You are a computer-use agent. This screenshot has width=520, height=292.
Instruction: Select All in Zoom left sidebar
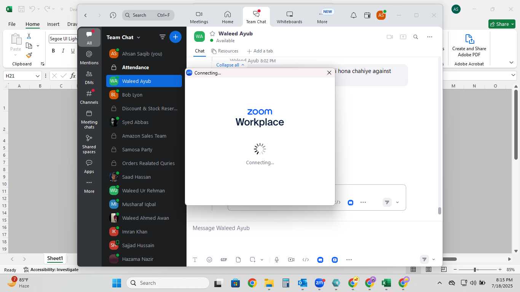click(89, 38)
